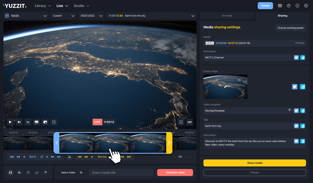Viewport: 313px width, 183px height.
Task: Click Choose existing preset
Action: (x=290, y=28)
